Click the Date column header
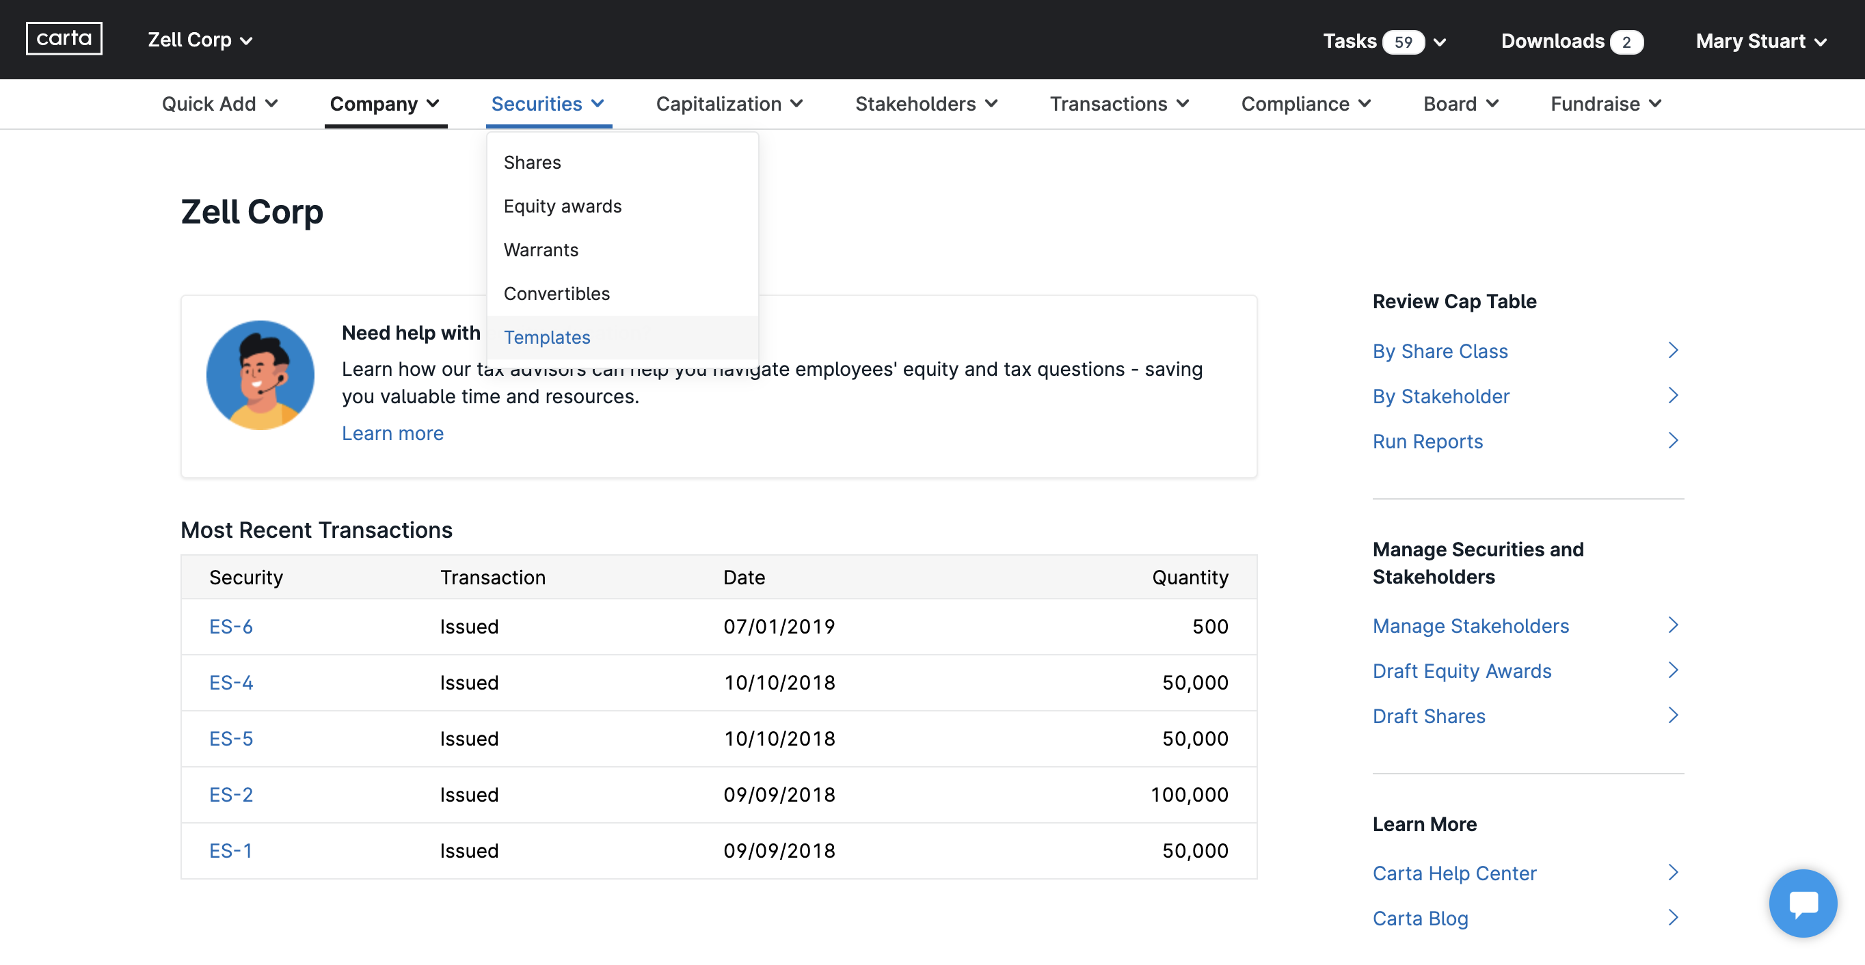1865x965 pixels. (x=744, y=577)
